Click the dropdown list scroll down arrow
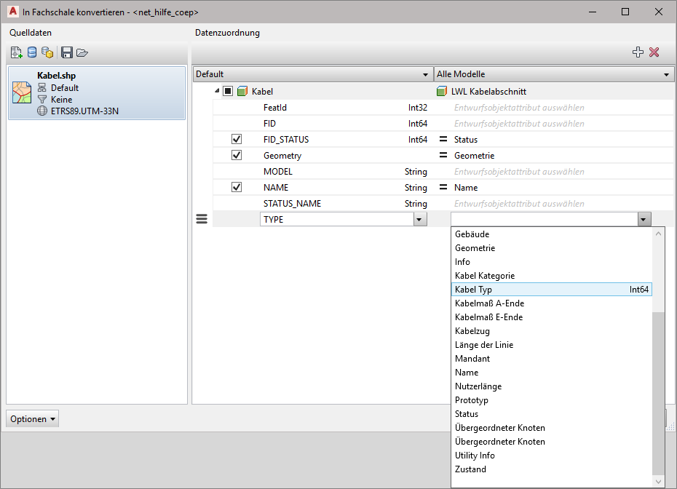Screen dimensions: 677x489 658,481
